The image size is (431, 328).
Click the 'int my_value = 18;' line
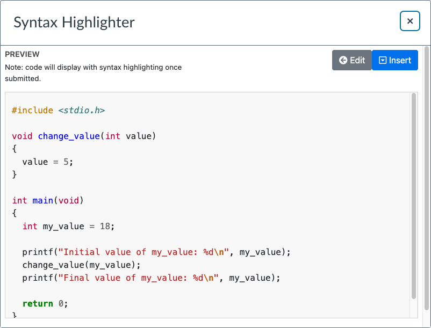(68, 226)
